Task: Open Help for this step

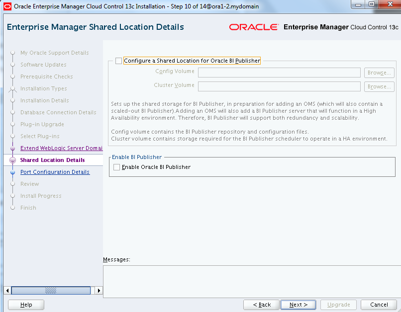Action: (x=26, y=305)
